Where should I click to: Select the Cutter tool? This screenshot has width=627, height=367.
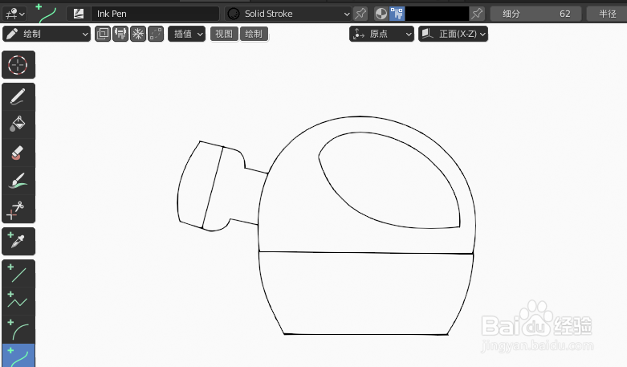pyautogui.click(x=18, y=209)
